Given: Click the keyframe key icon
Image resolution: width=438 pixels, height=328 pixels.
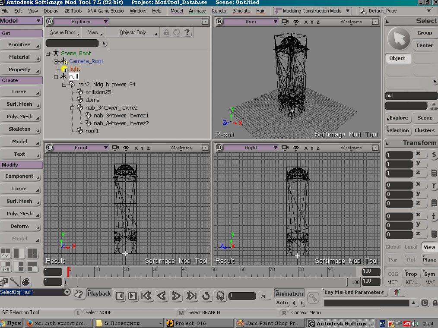Looking at the screenshot, I should [313, 297].
